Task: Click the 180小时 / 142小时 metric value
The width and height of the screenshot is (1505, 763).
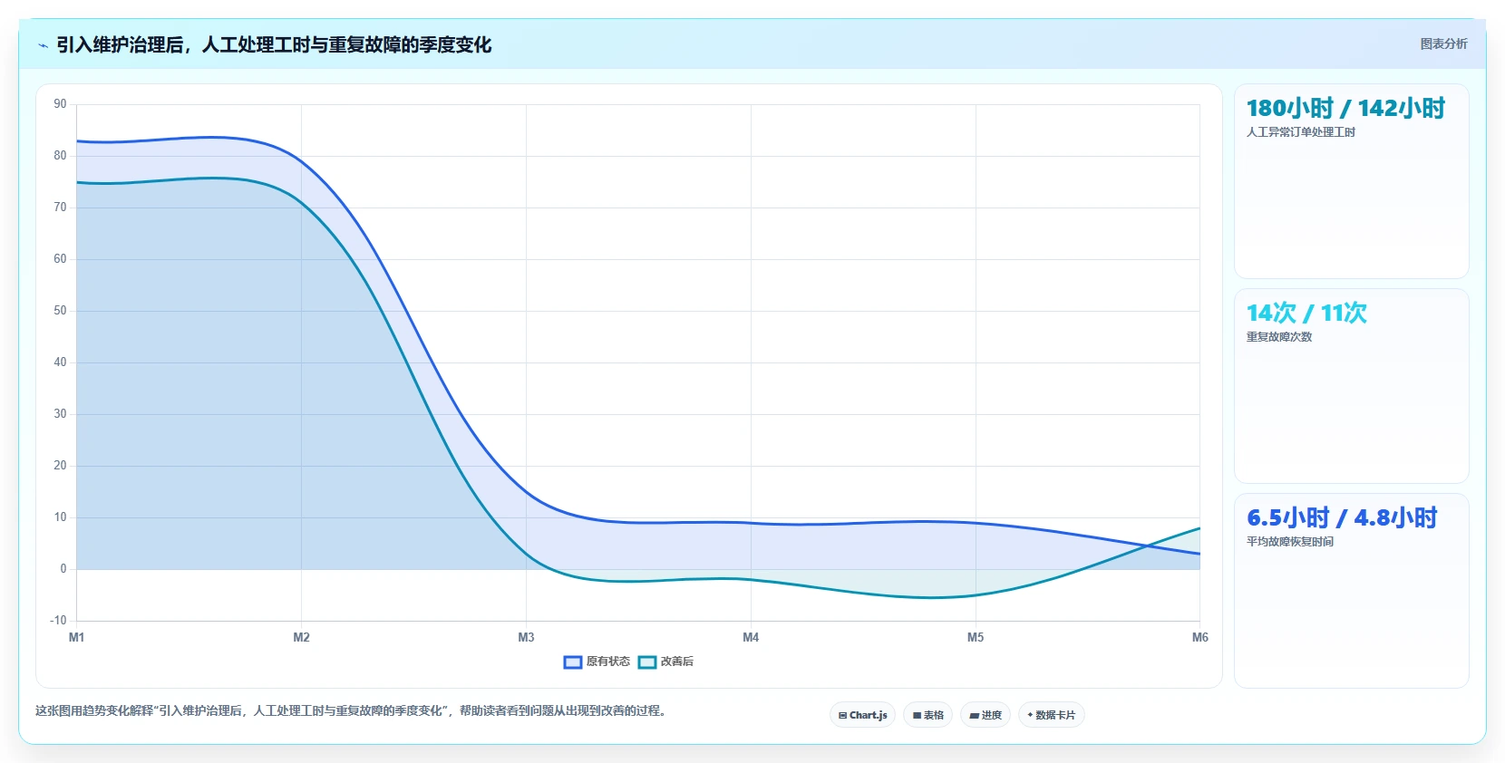Action: click(1345, 109)
